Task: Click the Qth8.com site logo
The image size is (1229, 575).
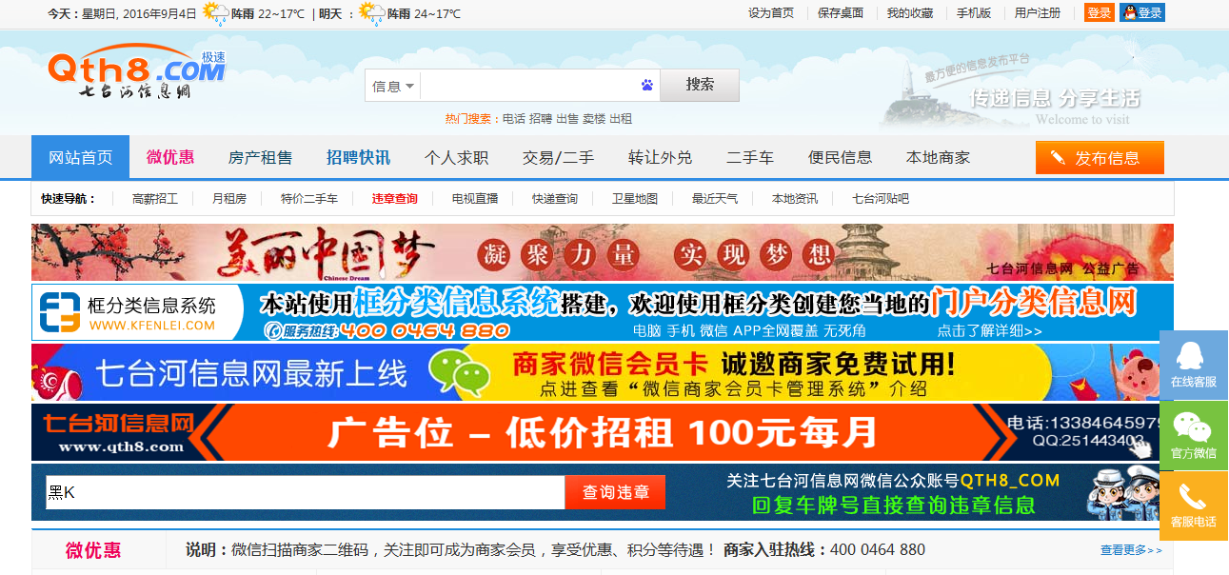Action: pyautogui.click(x=135, y=72)
